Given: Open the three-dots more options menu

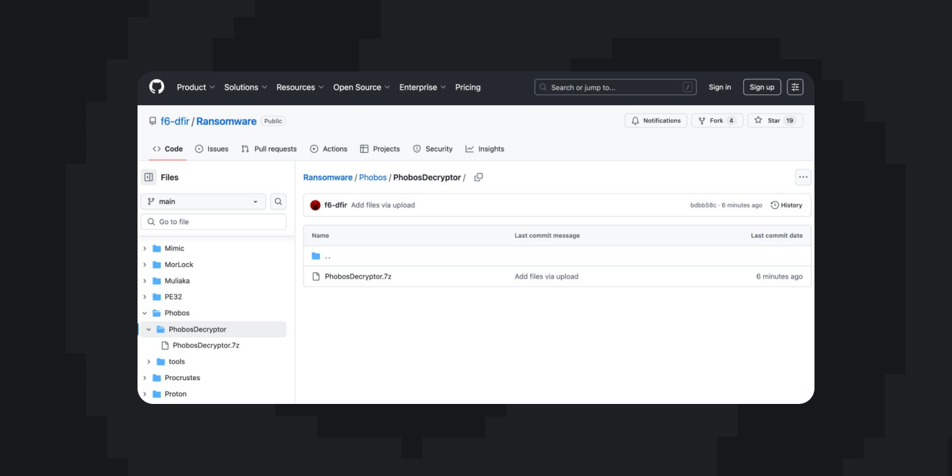Looking at the screenshot, I should tap(803, 177).
